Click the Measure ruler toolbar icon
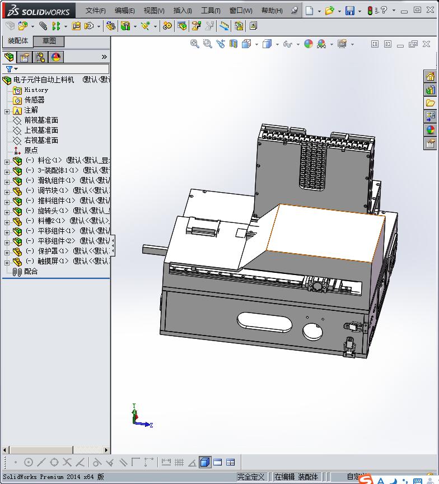This screenshot has width=439, height=484. click(225, 26)
